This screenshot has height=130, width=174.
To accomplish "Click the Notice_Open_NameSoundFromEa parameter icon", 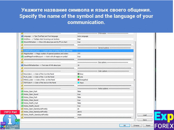I will [x=22, y=109].
